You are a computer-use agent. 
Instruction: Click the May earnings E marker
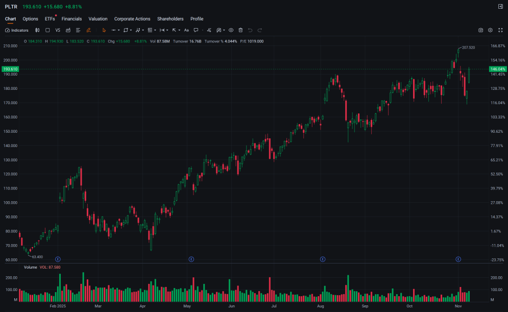pos(191,259)
